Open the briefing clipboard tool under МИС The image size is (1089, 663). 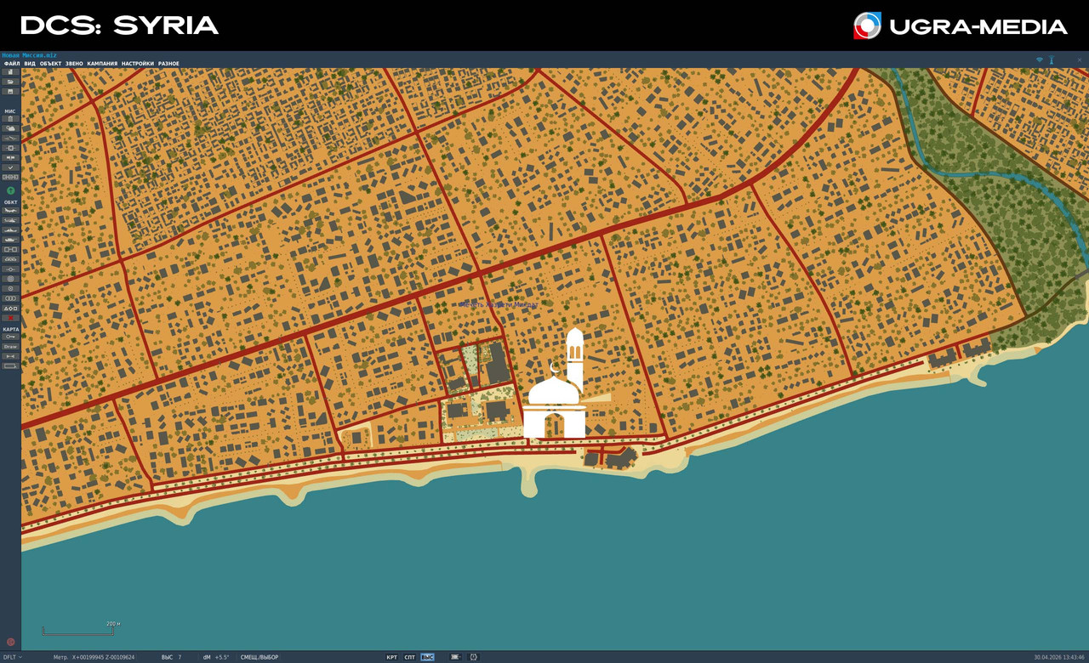[x=11, y=119]
